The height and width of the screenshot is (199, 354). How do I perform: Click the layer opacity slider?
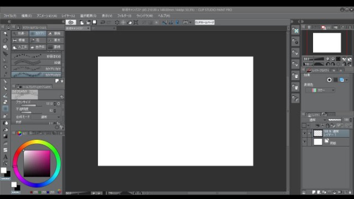pyautogui.click(x=335, y=120)
